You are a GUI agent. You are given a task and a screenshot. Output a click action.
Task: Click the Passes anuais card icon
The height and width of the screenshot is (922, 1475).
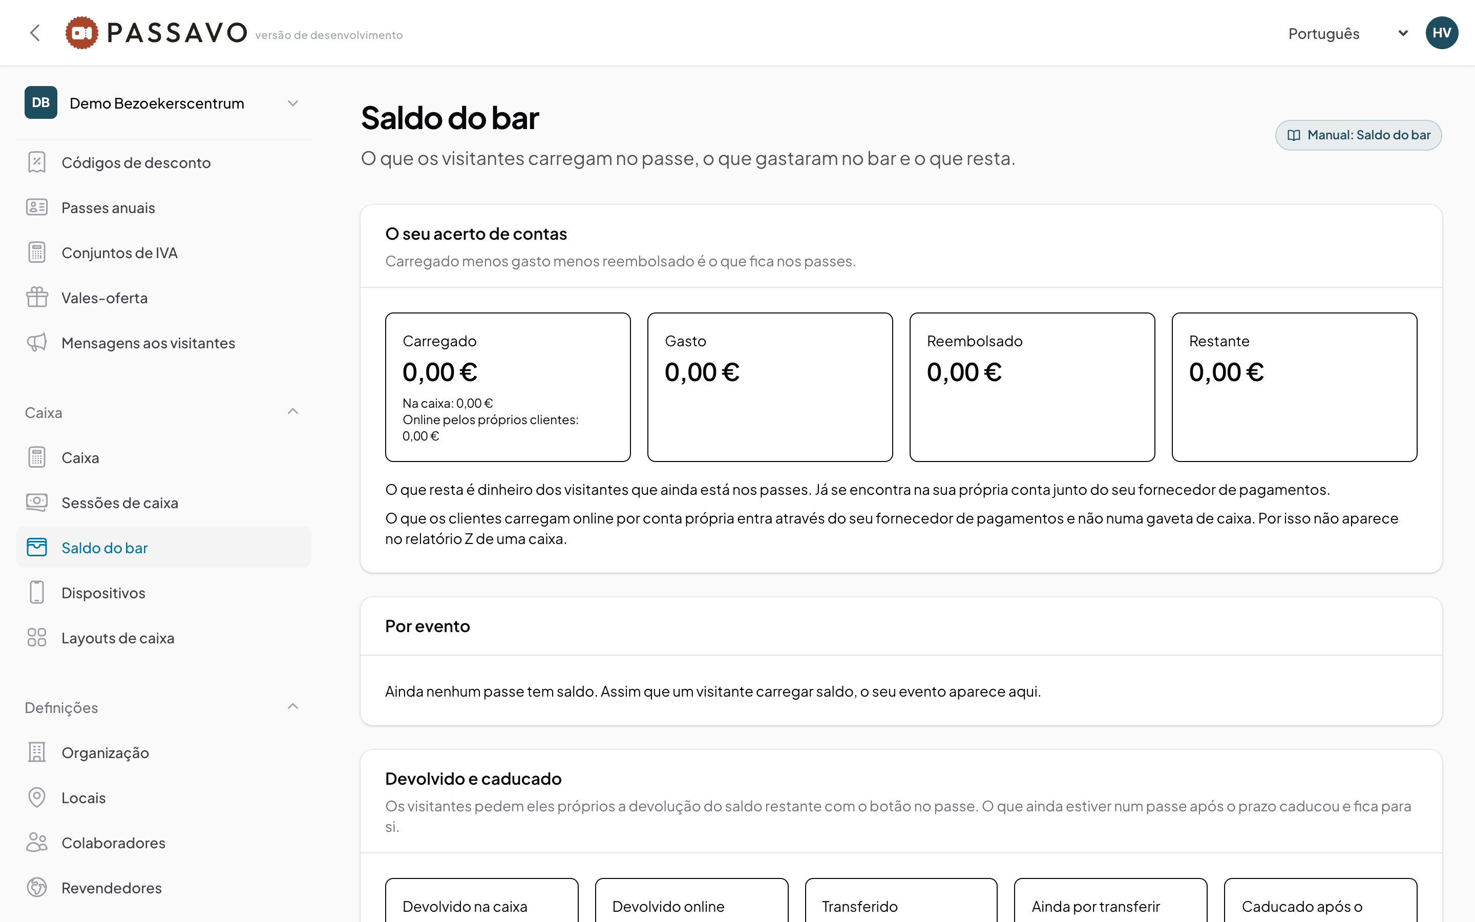pos(36,207)
